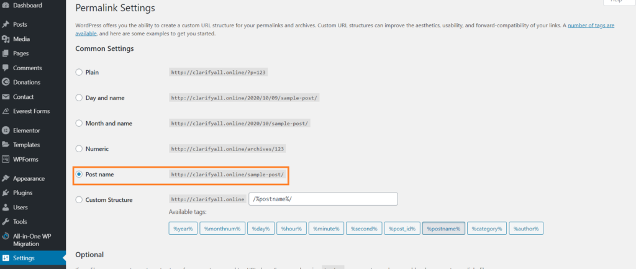Click the Appearance brush icon

pyautogui.click(x=6, y=178)
